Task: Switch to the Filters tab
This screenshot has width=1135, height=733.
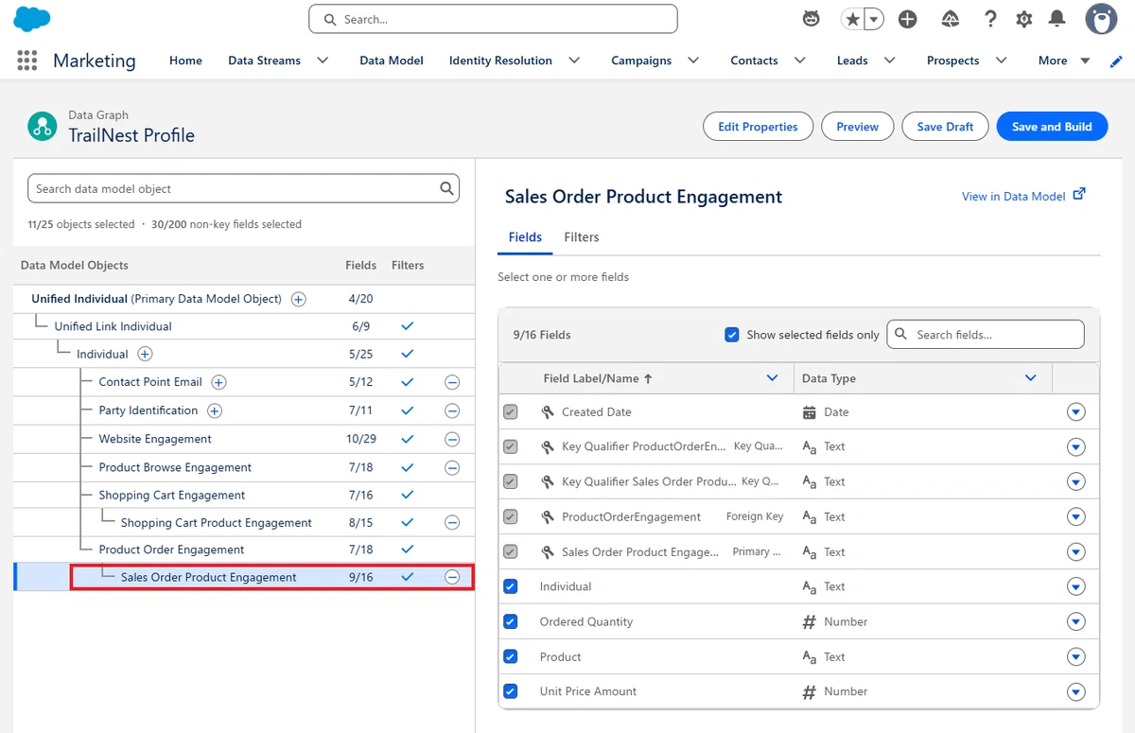Action: pos(582,237)
